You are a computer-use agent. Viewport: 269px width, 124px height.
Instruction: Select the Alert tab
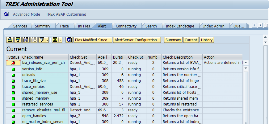pyautogui.click(x=102, y=26)
